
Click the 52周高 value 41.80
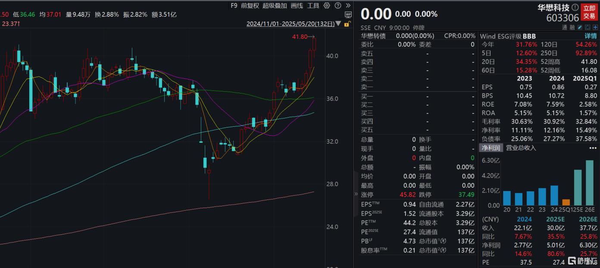(589, 62)
